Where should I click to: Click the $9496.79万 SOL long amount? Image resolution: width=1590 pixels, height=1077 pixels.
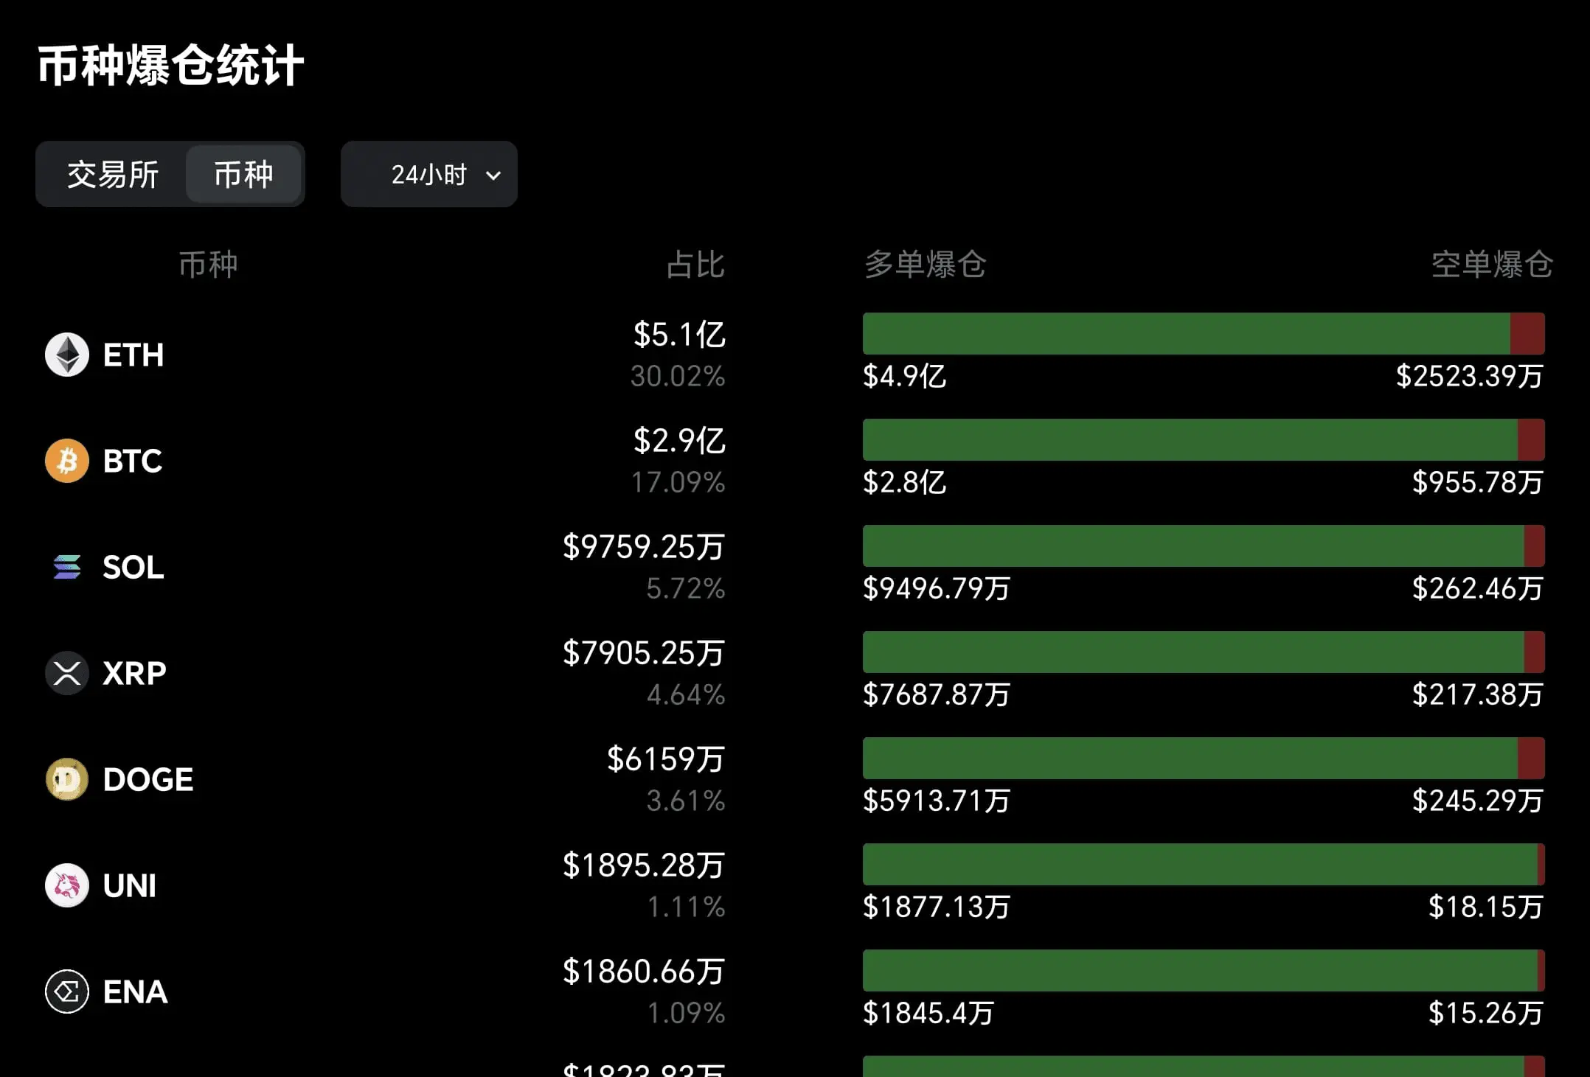coord(937,589)
